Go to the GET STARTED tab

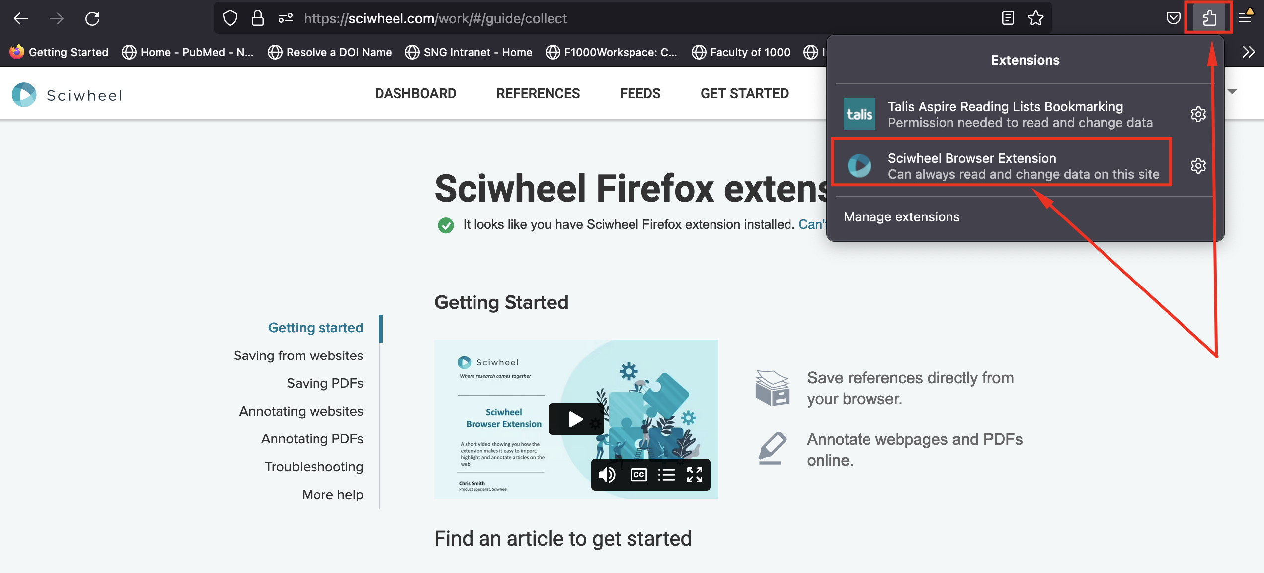tap(744, 93)
